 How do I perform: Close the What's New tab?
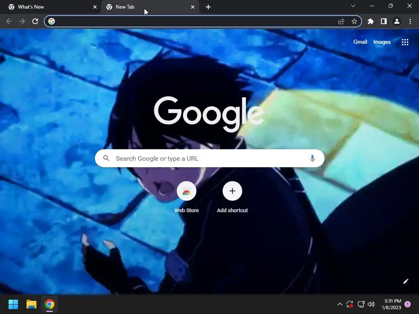[95, 7]
